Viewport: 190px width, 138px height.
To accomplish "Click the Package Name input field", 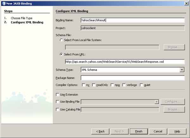I will coord(133,78).
